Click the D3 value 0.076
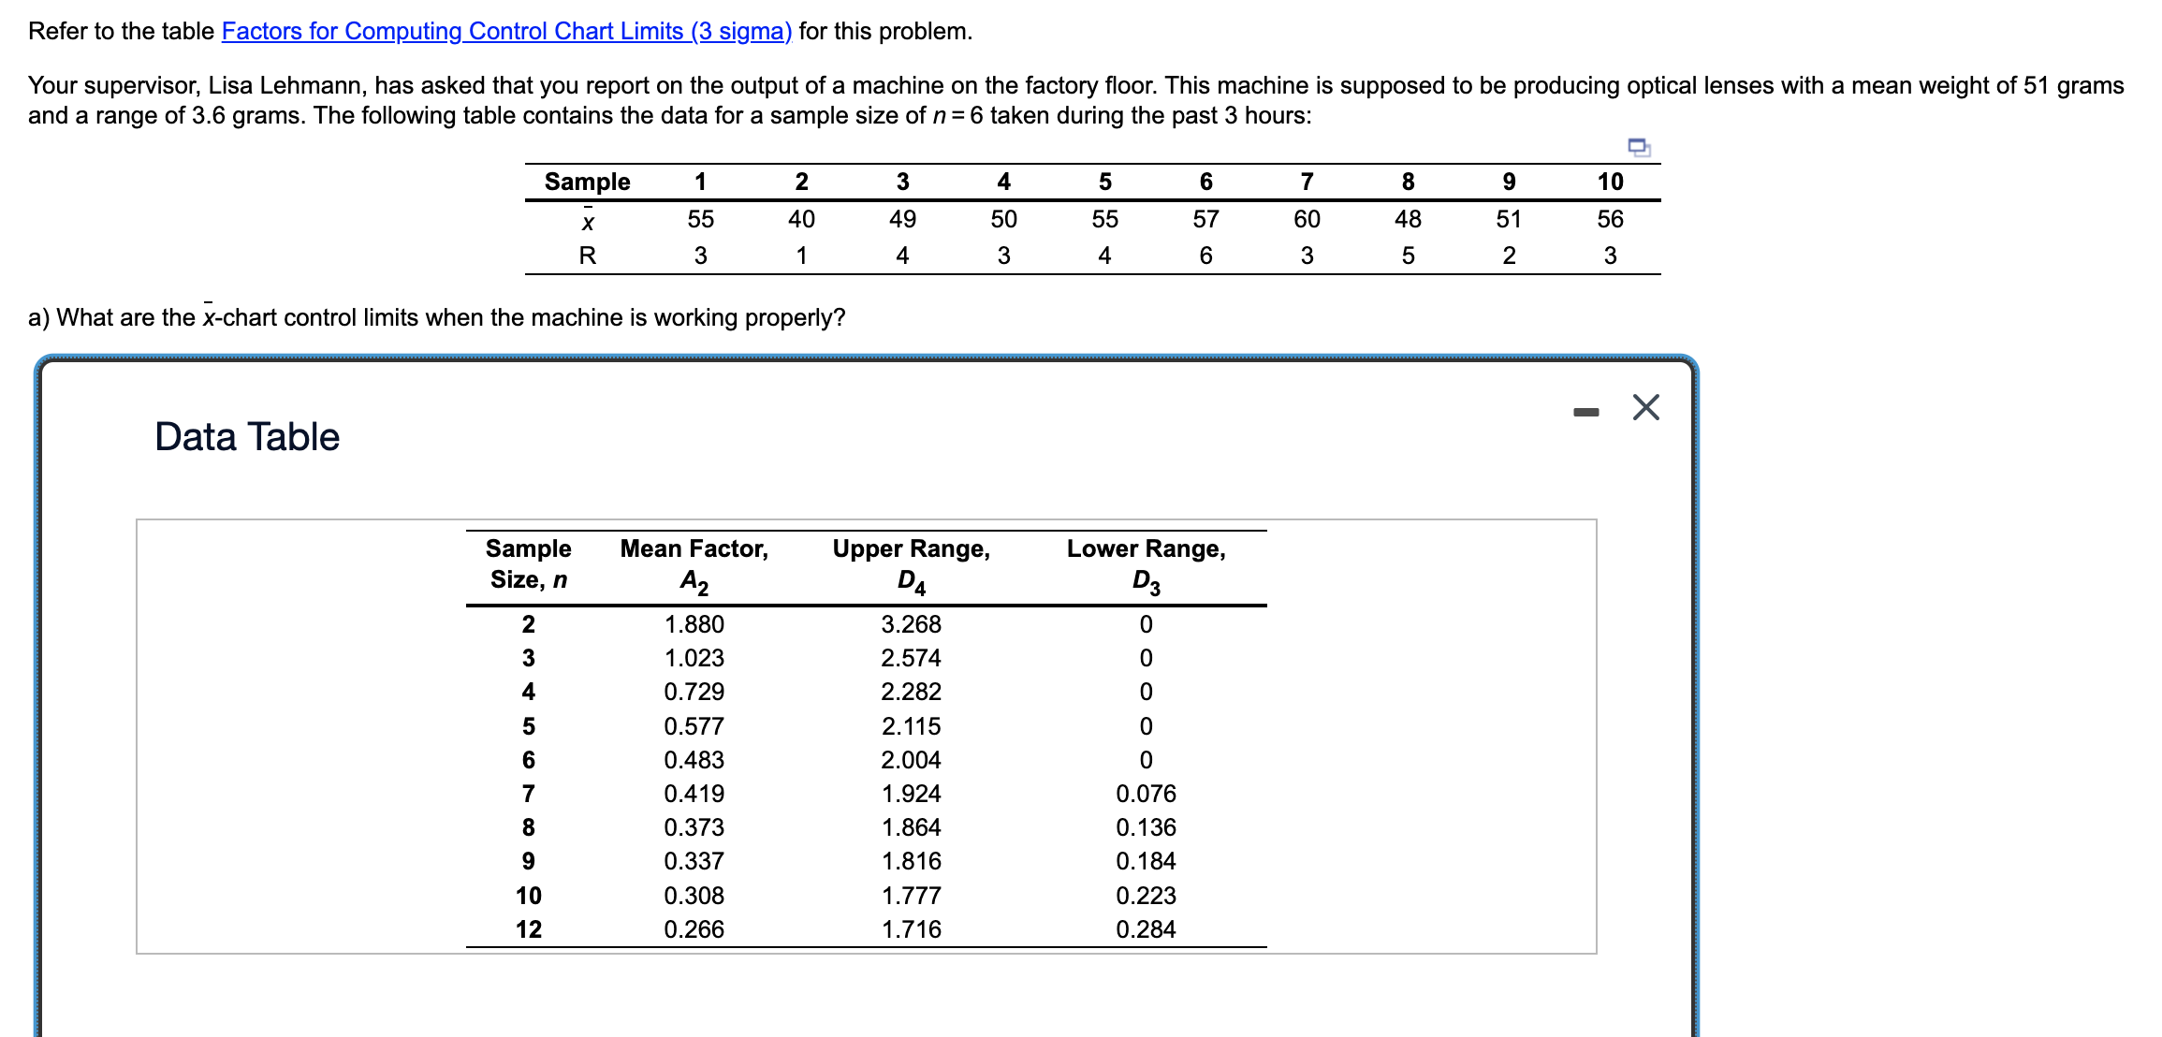This screenshot has height=1037, width=2162. tap(1146, 794)
